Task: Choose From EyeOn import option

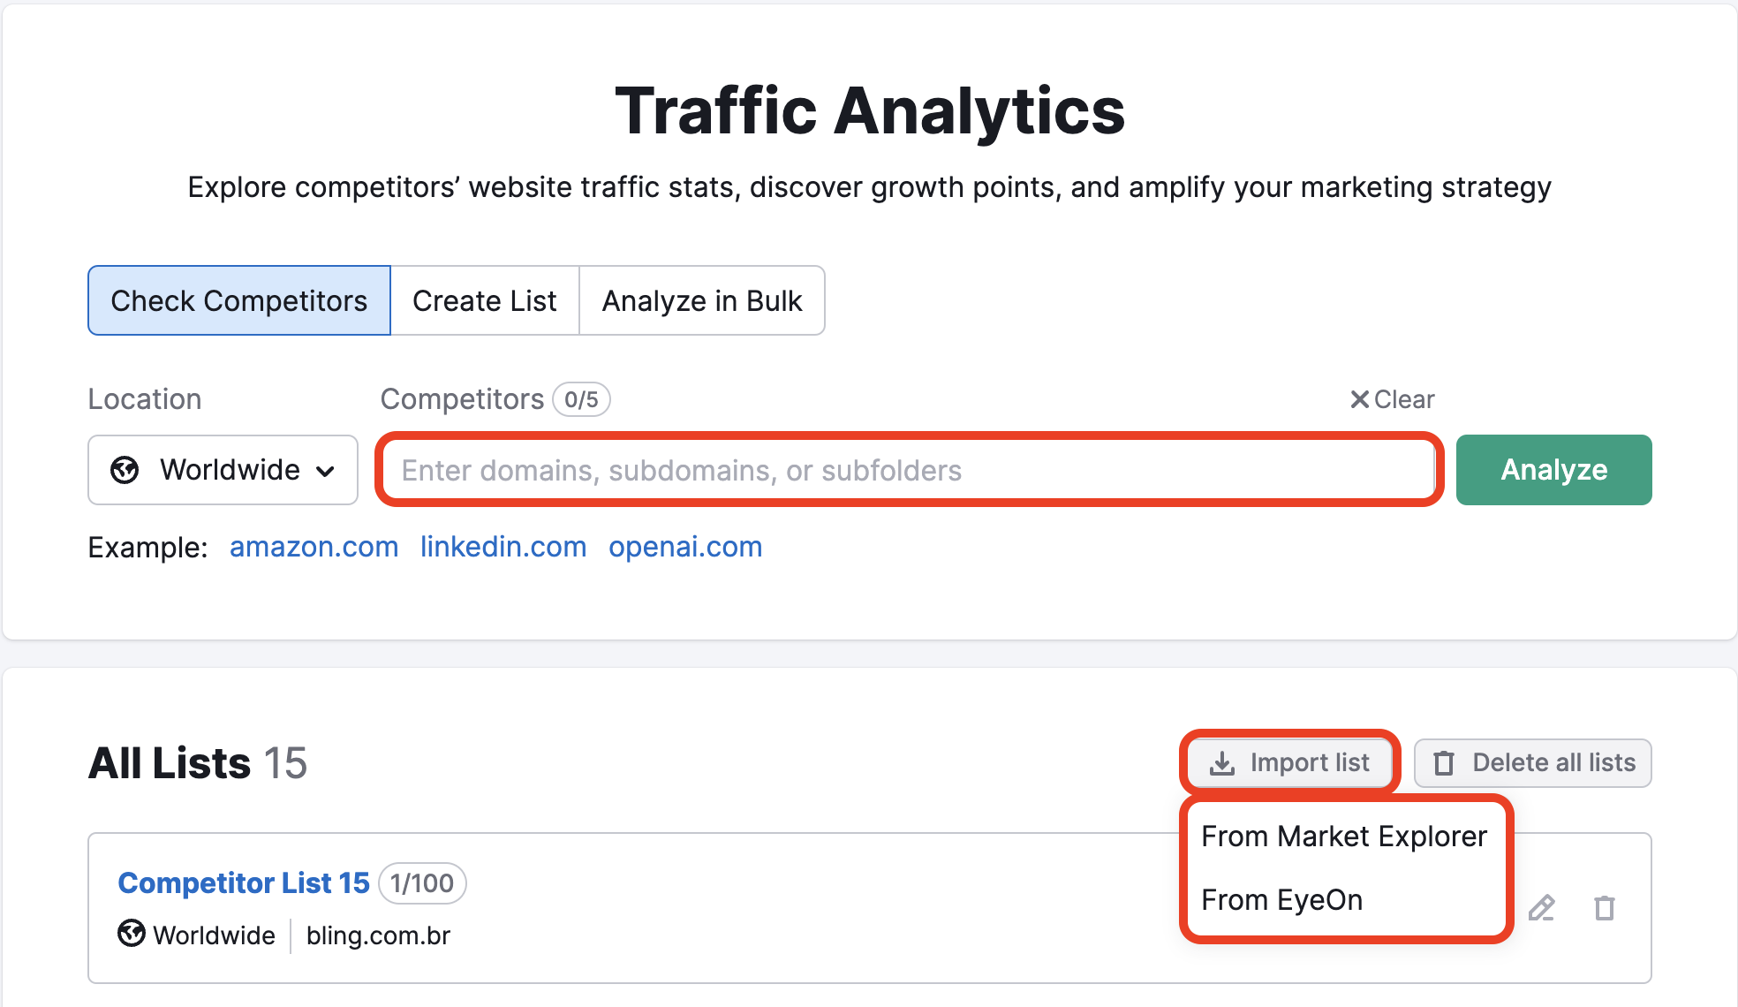Action: click(1282, 900)
